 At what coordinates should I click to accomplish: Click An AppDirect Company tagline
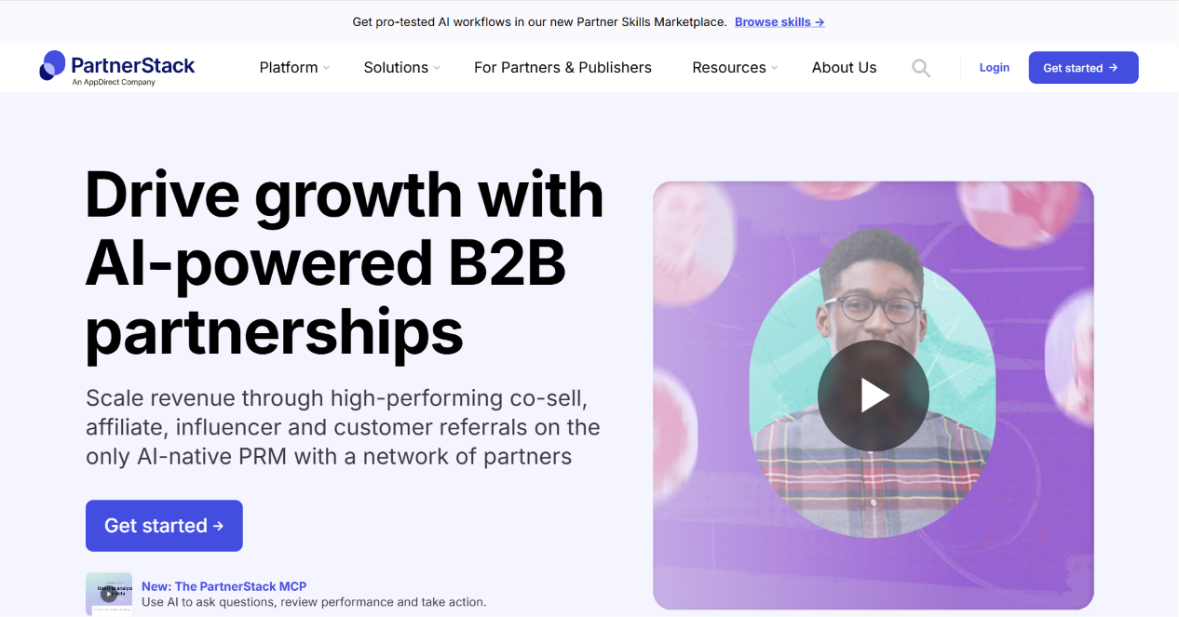point(114,83)
